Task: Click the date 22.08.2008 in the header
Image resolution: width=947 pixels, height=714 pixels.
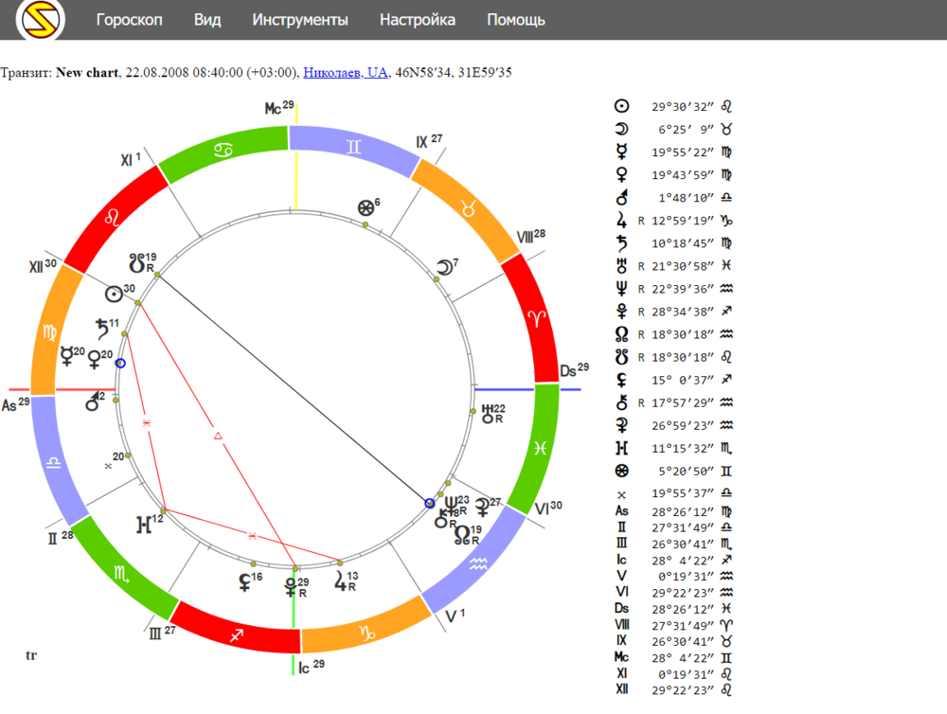Action: 157,73
